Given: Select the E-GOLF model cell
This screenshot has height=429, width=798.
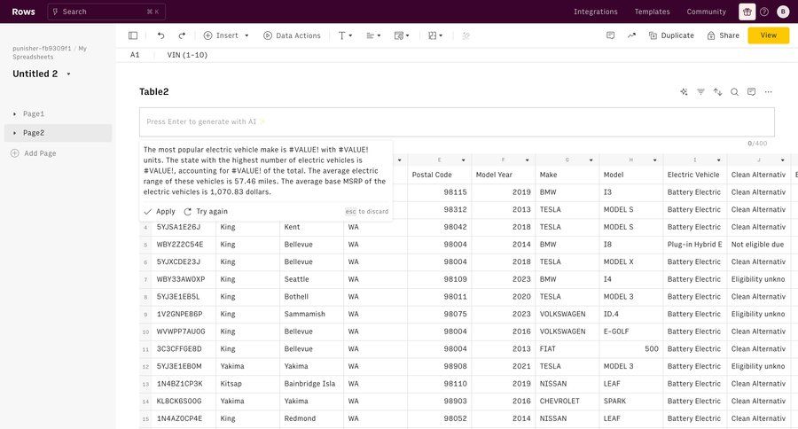Looking at the screenshot, I should click(x=631, y=331).
